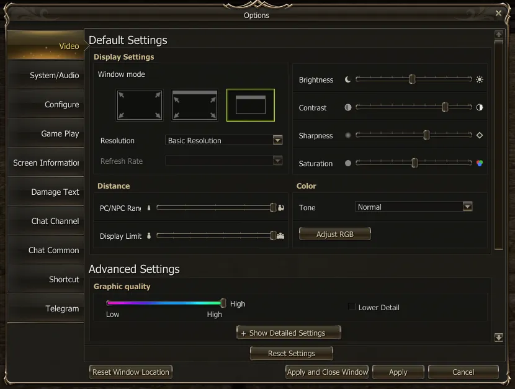Enable the Lower Detail checkbox

pyautogui.click(x=351, y=307)
